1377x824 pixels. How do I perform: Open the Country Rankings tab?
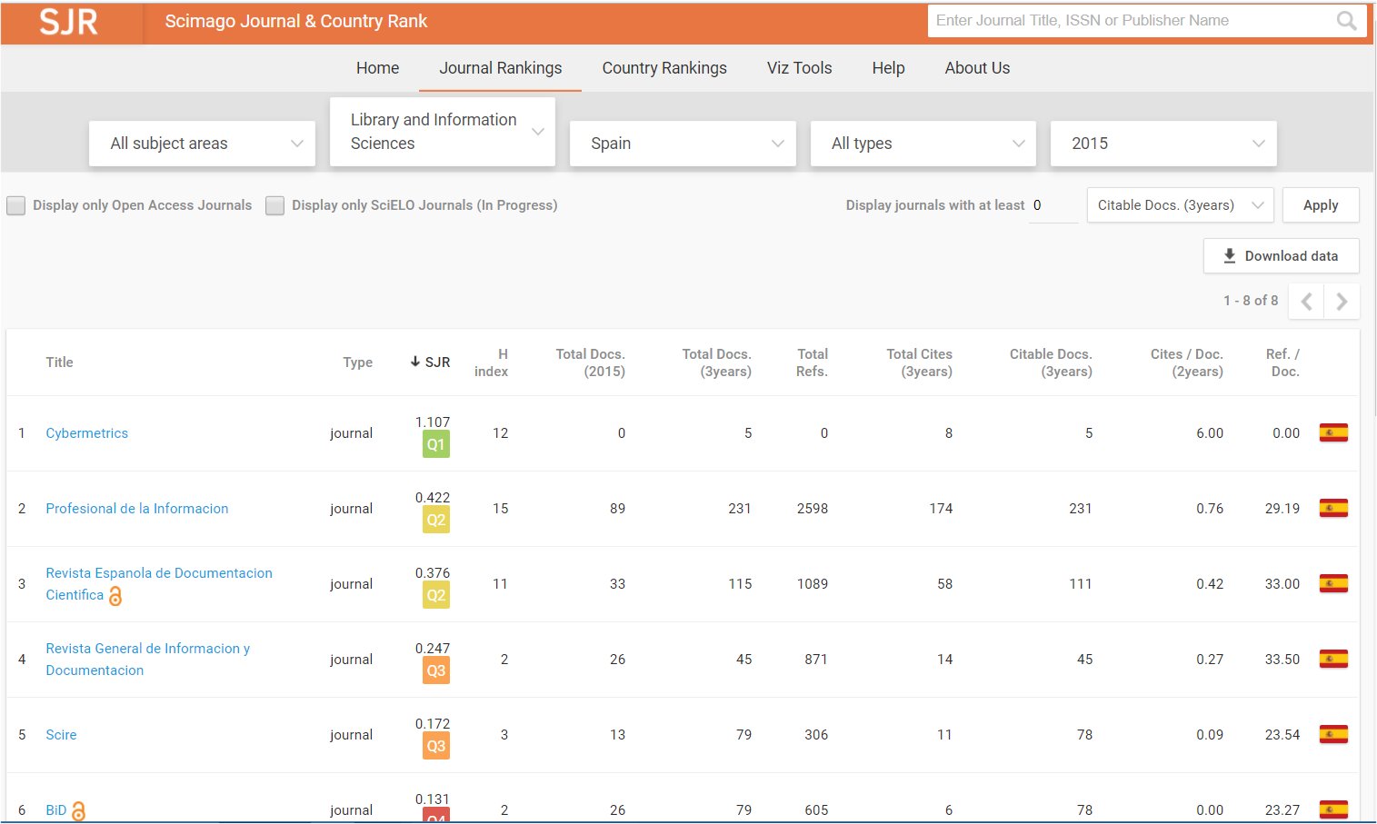pos(664,68)
